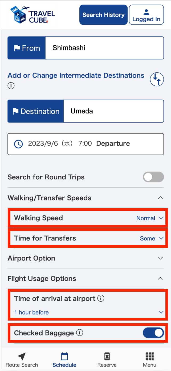The width and height of the screenshot is (171, 371).
Task: Click the Travel Cube logo
Action: pos(32,15)
